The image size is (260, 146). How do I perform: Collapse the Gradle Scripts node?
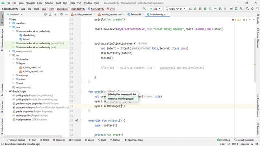[6, 91]
